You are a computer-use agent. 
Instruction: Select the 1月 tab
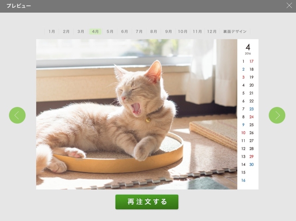point(51,31)
